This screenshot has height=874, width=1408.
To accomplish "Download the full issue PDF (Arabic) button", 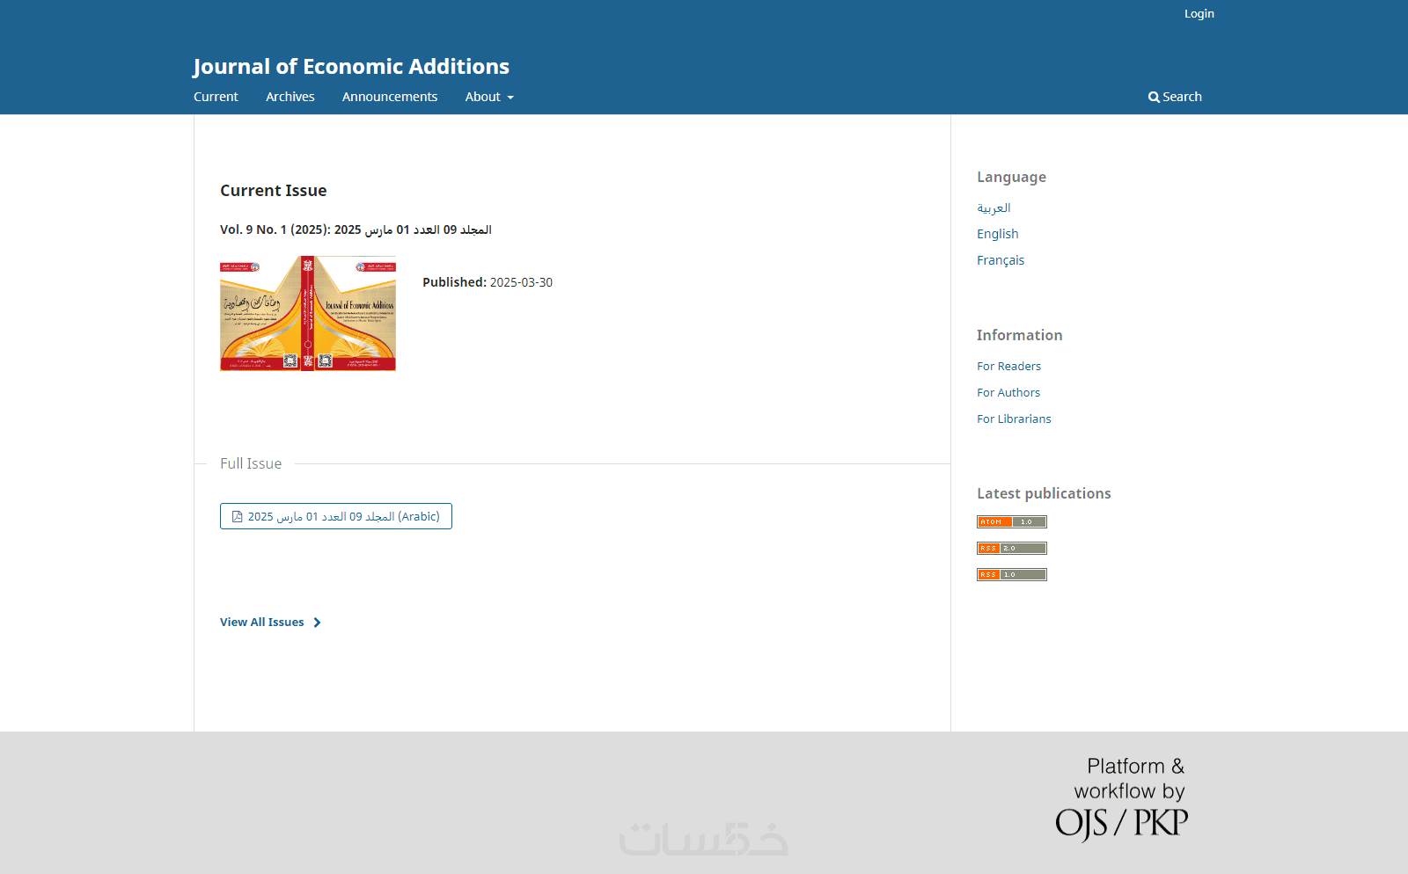I will [x=336, y=516].
